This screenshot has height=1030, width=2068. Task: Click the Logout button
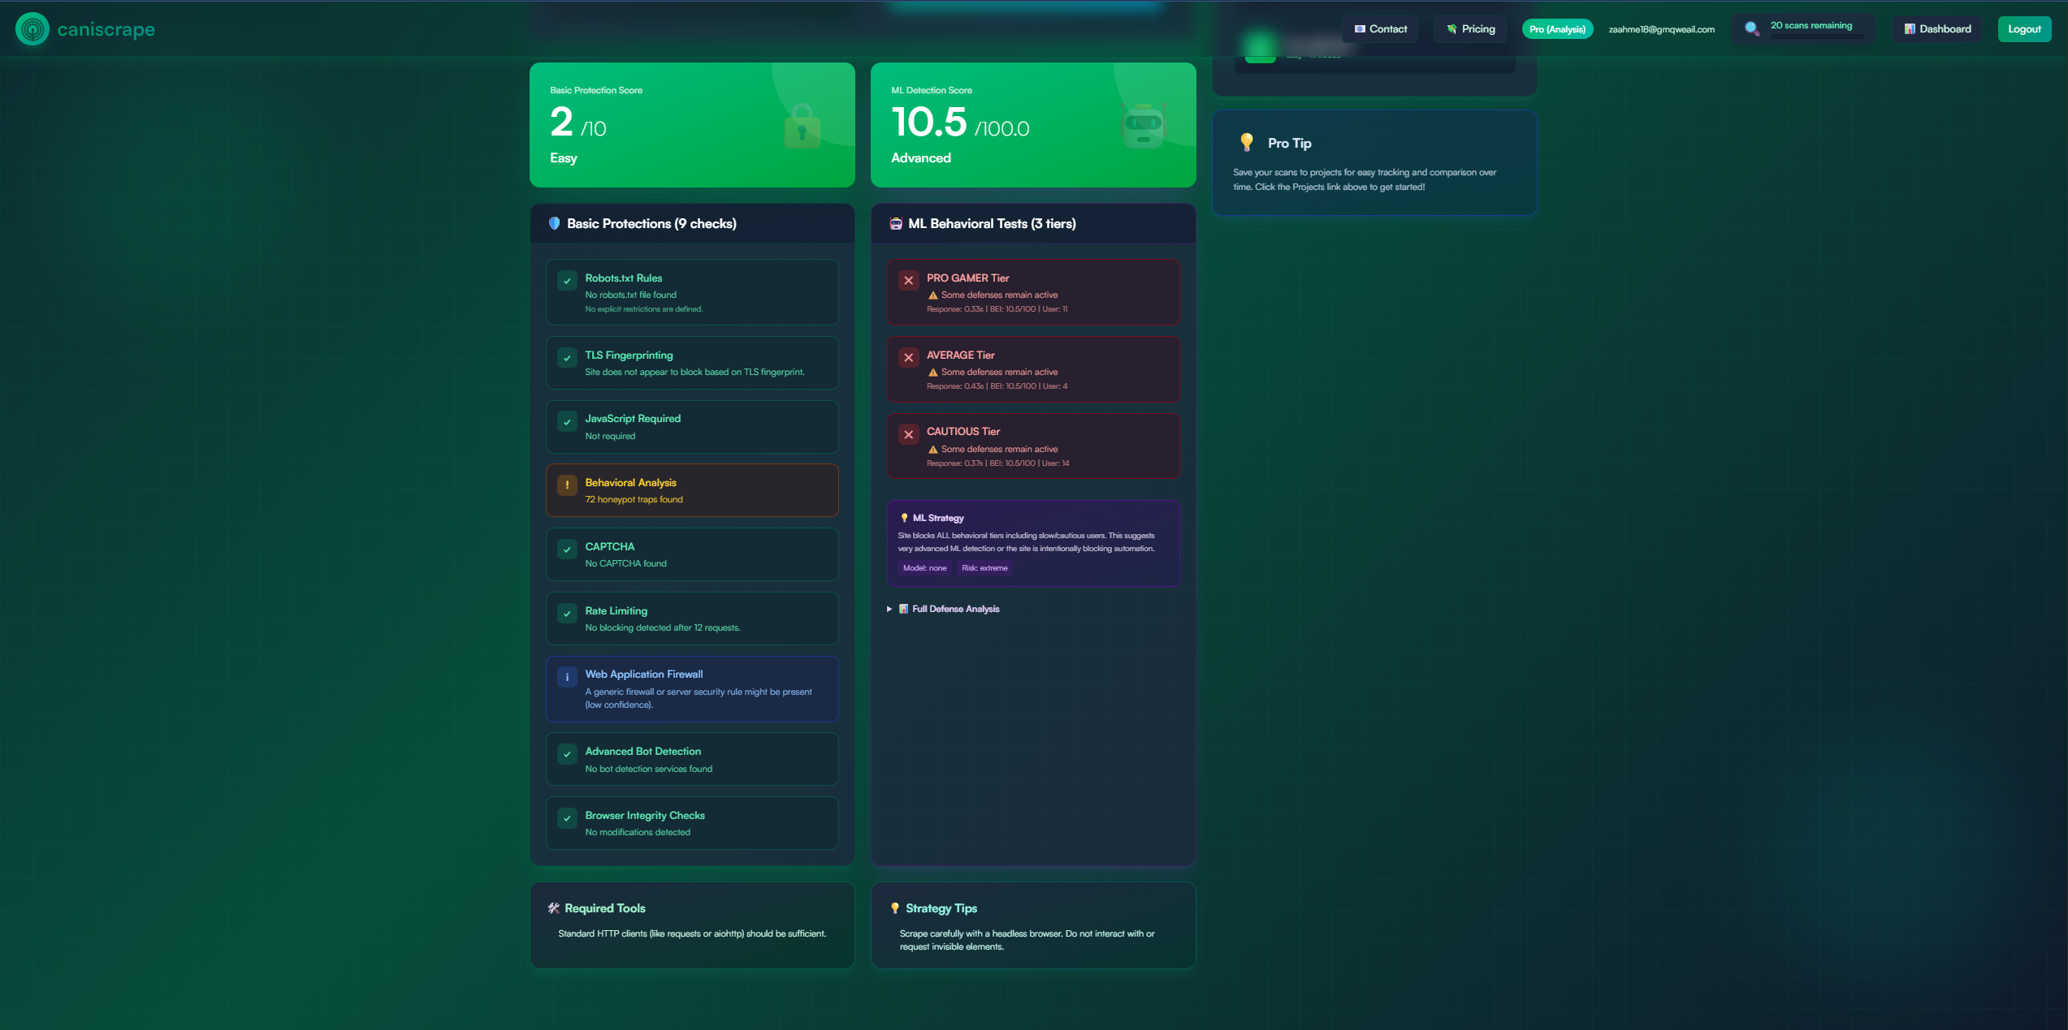pyautogui.click(x=2023, y=29)
